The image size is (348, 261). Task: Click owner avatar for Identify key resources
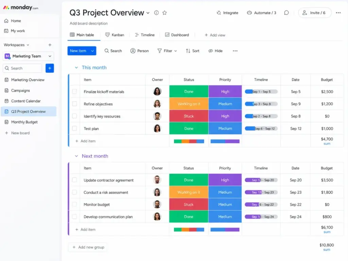coord(157,116)
